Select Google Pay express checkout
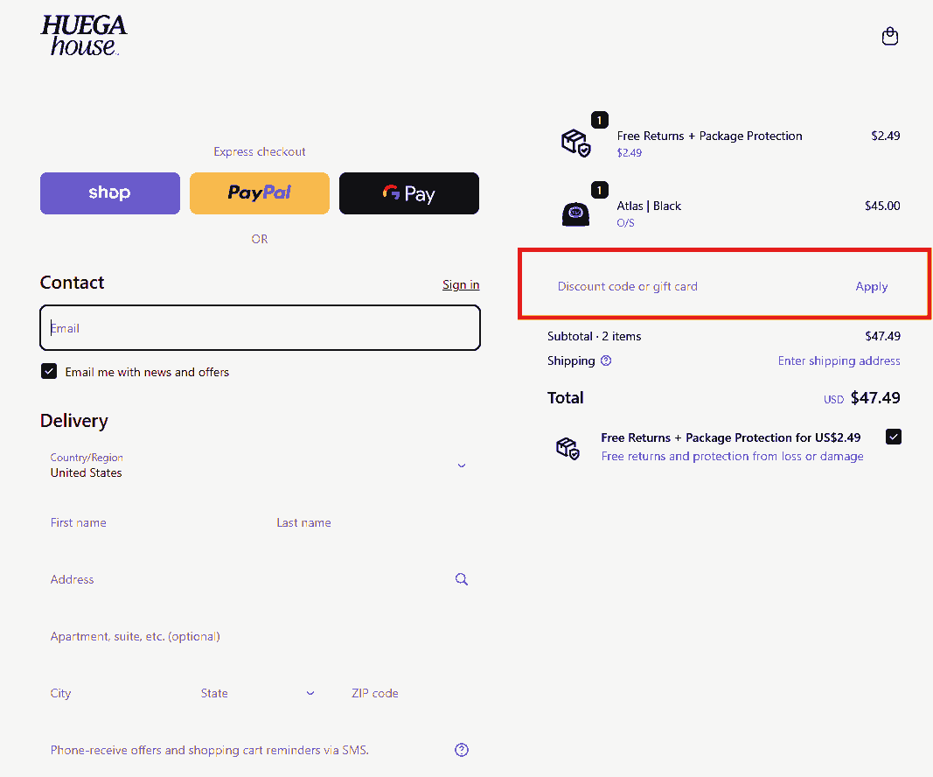Screen dimensions: 933x777 click(x=408, y=193)
